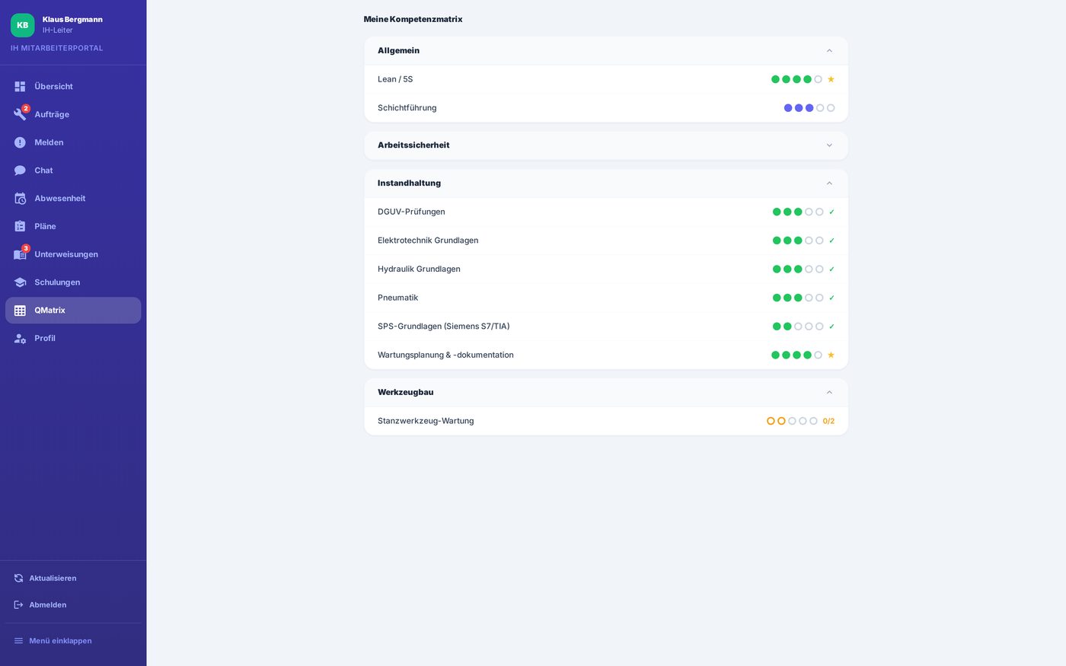Open the Chat menu item
The height and width of the screenshot is (666, 1066).
(x=73, y=170)
